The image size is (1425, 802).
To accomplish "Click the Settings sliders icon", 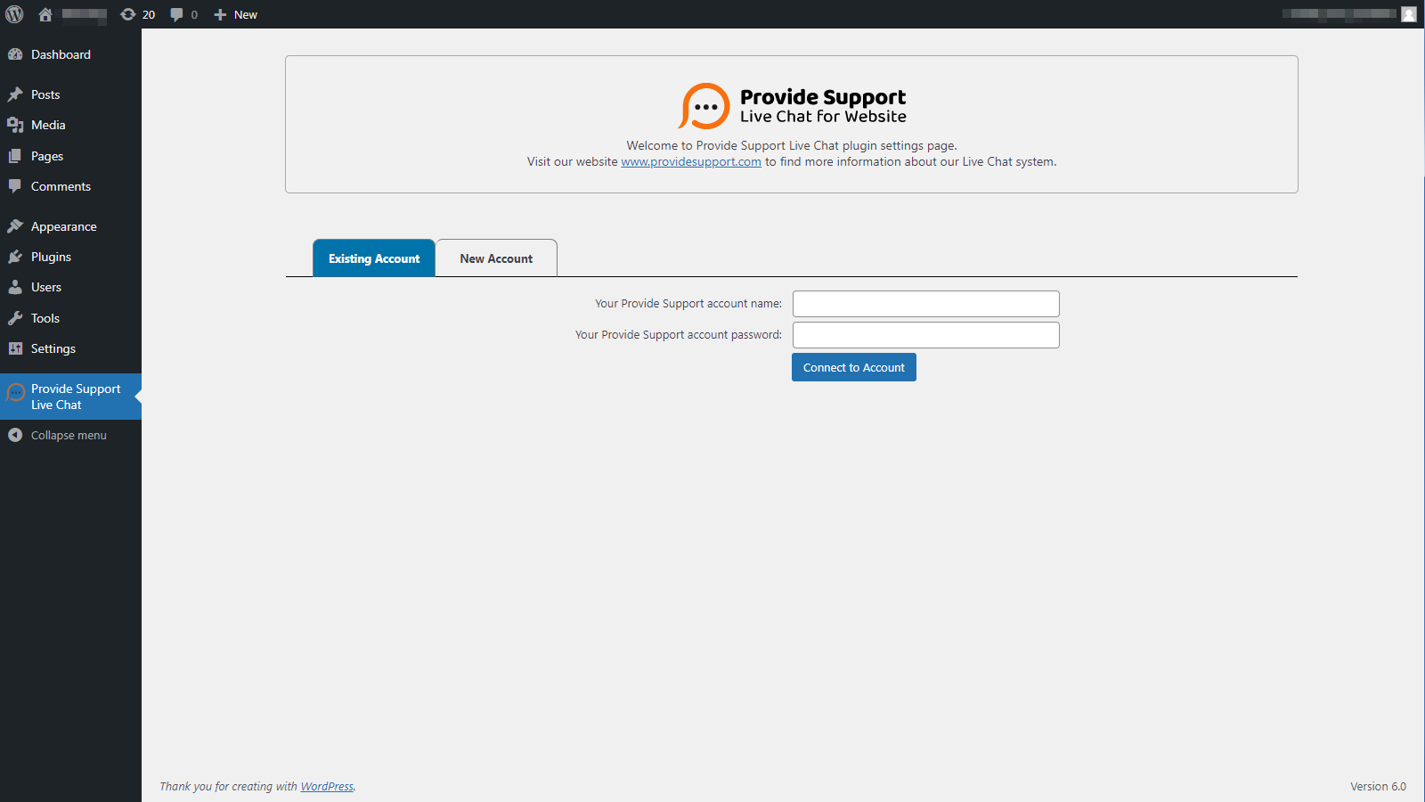I will coord(15,348).
